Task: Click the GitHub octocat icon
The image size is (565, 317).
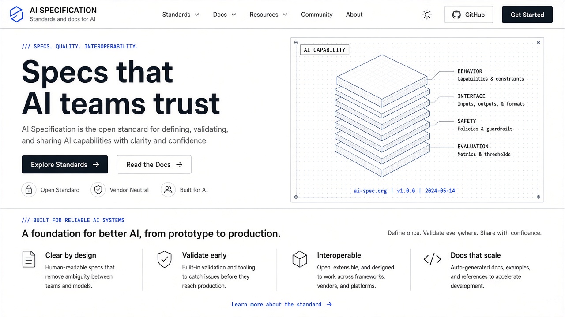Action: pos(457,15)
